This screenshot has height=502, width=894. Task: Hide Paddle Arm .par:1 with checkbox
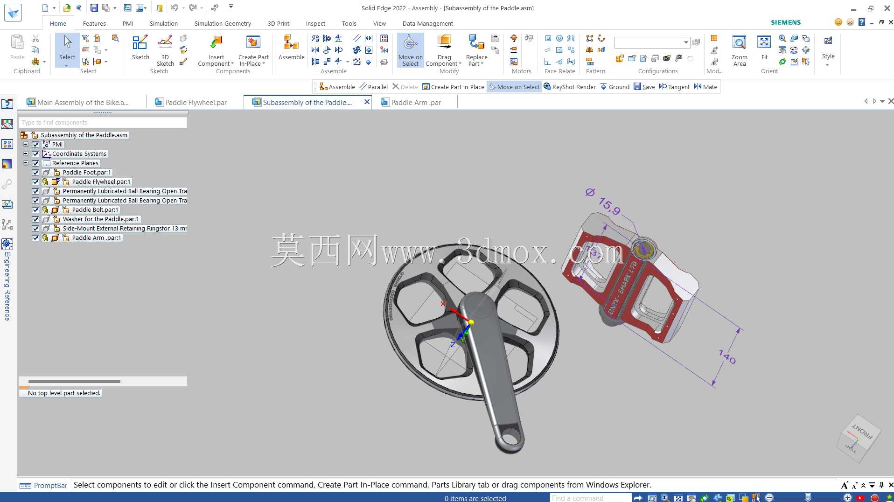[35, 238]
